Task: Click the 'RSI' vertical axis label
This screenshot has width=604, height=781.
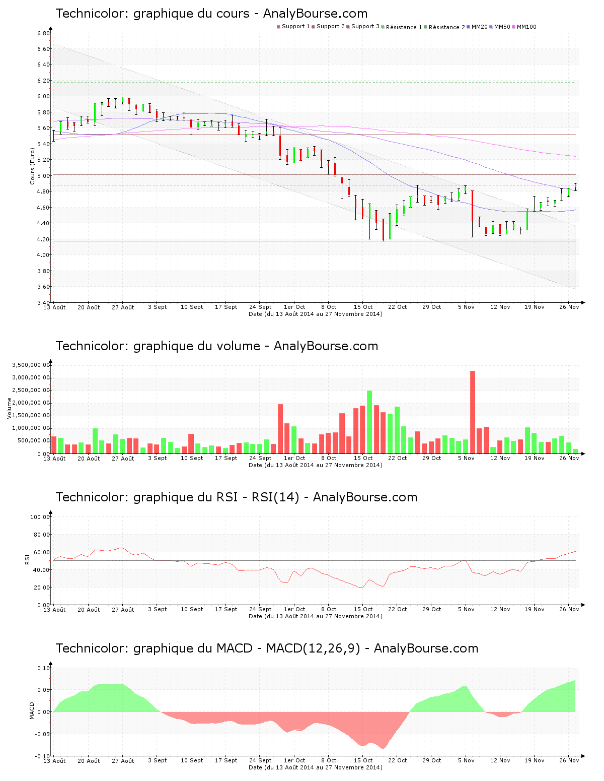Action: coord(28,559)
